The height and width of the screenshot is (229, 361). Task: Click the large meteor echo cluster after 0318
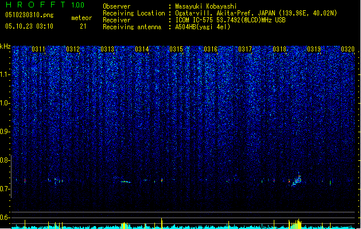coord(296,180)
